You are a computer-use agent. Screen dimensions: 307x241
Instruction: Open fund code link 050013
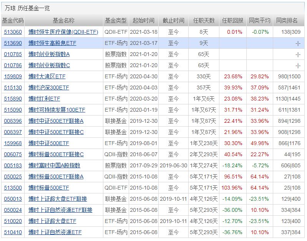pos(13,199)
